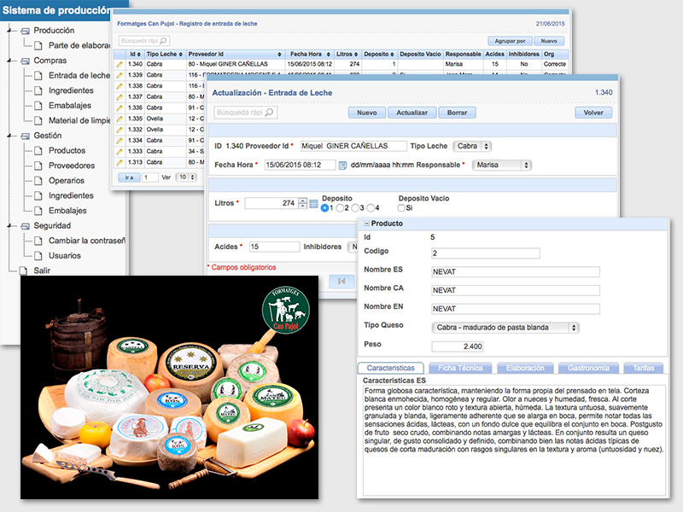Screen dimensions: 683x512
Task: Open Usuarios in sidebar tree
Action: click(x=65, y=255)
